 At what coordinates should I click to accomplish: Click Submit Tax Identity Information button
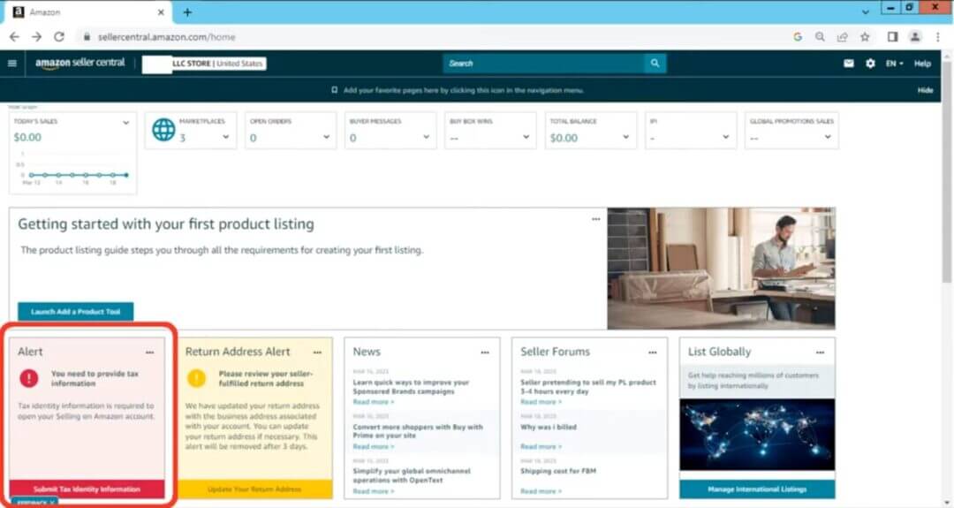[x=87, y=489]
